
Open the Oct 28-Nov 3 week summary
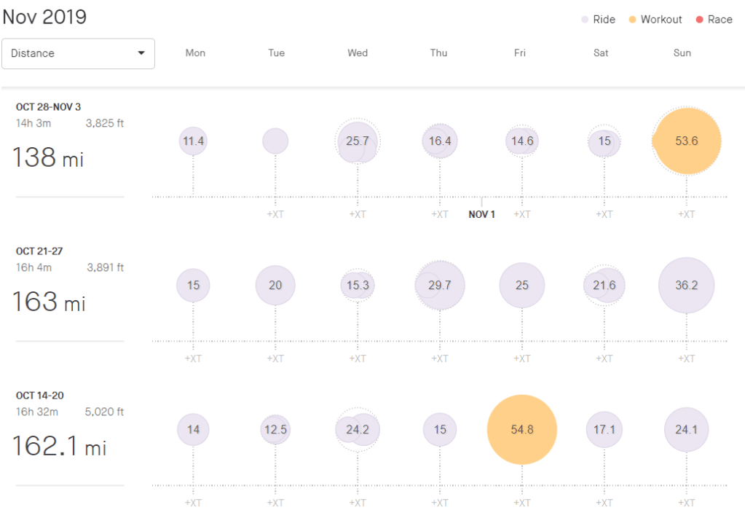click(x=49, y=107)
